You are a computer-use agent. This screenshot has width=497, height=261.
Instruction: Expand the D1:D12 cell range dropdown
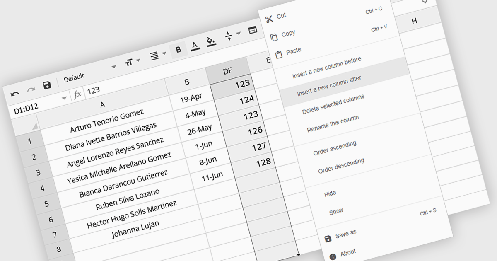pos(64,98)
